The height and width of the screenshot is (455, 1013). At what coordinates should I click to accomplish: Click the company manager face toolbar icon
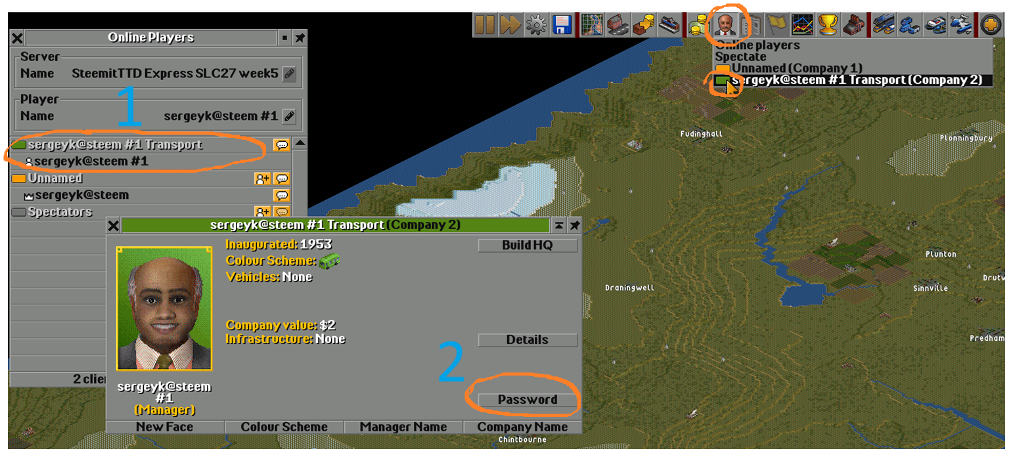pos(725,25)
